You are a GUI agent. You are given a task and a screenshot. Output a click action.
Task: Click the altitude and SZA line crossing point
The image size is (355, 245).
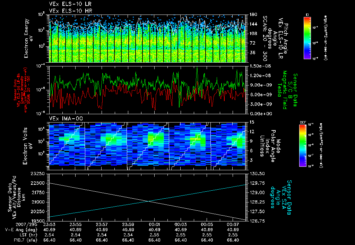point(149,201)
